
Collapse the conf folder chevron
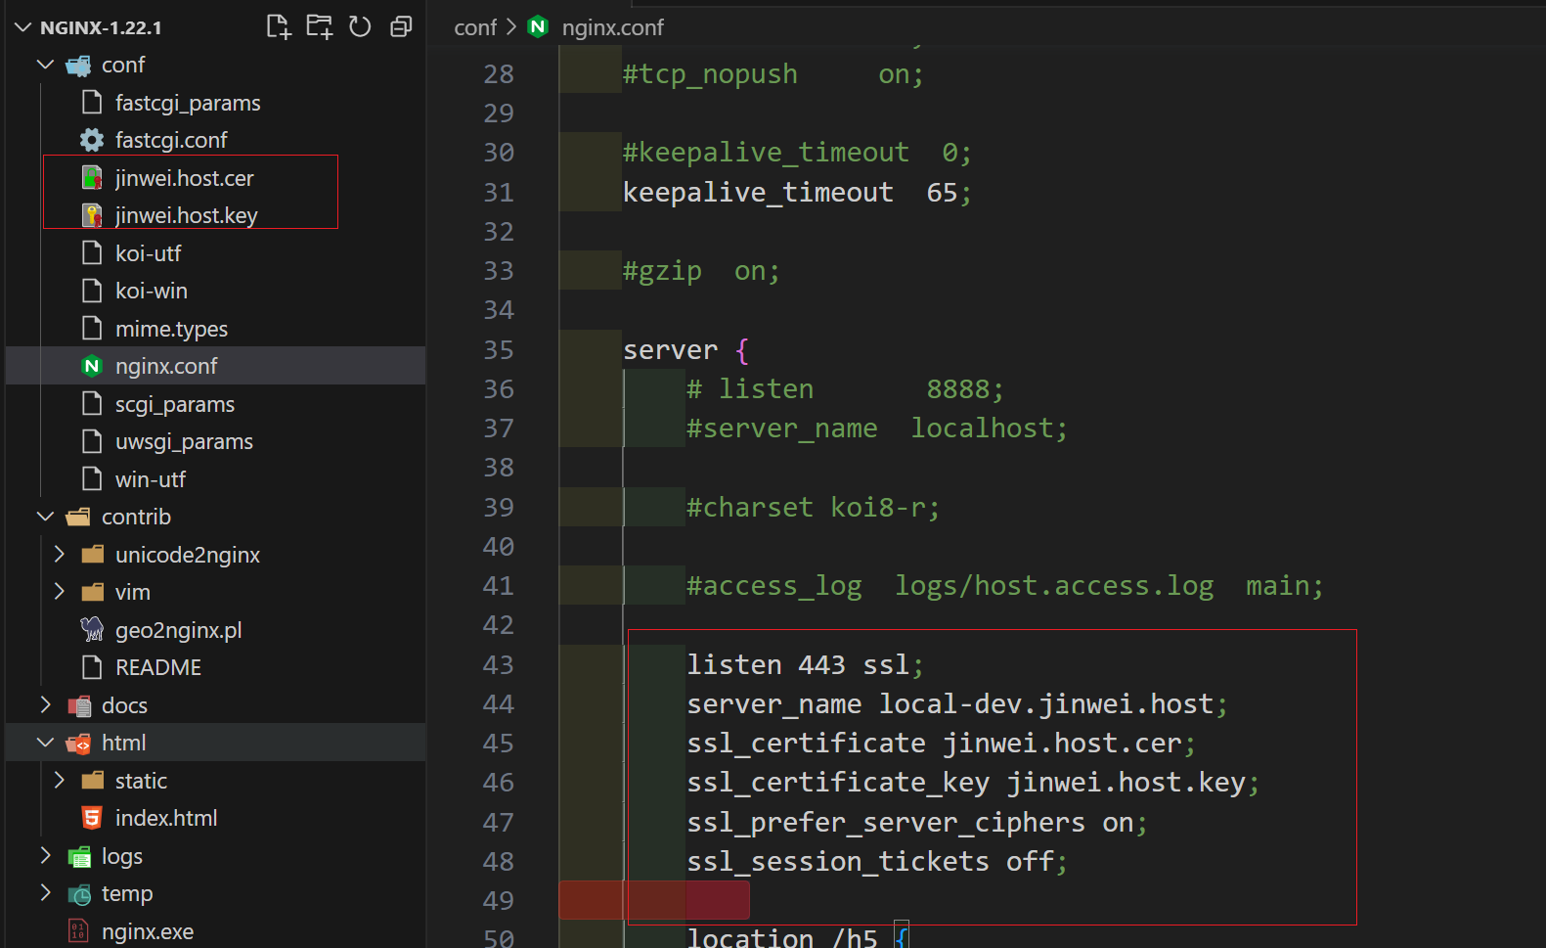point(45,65)
